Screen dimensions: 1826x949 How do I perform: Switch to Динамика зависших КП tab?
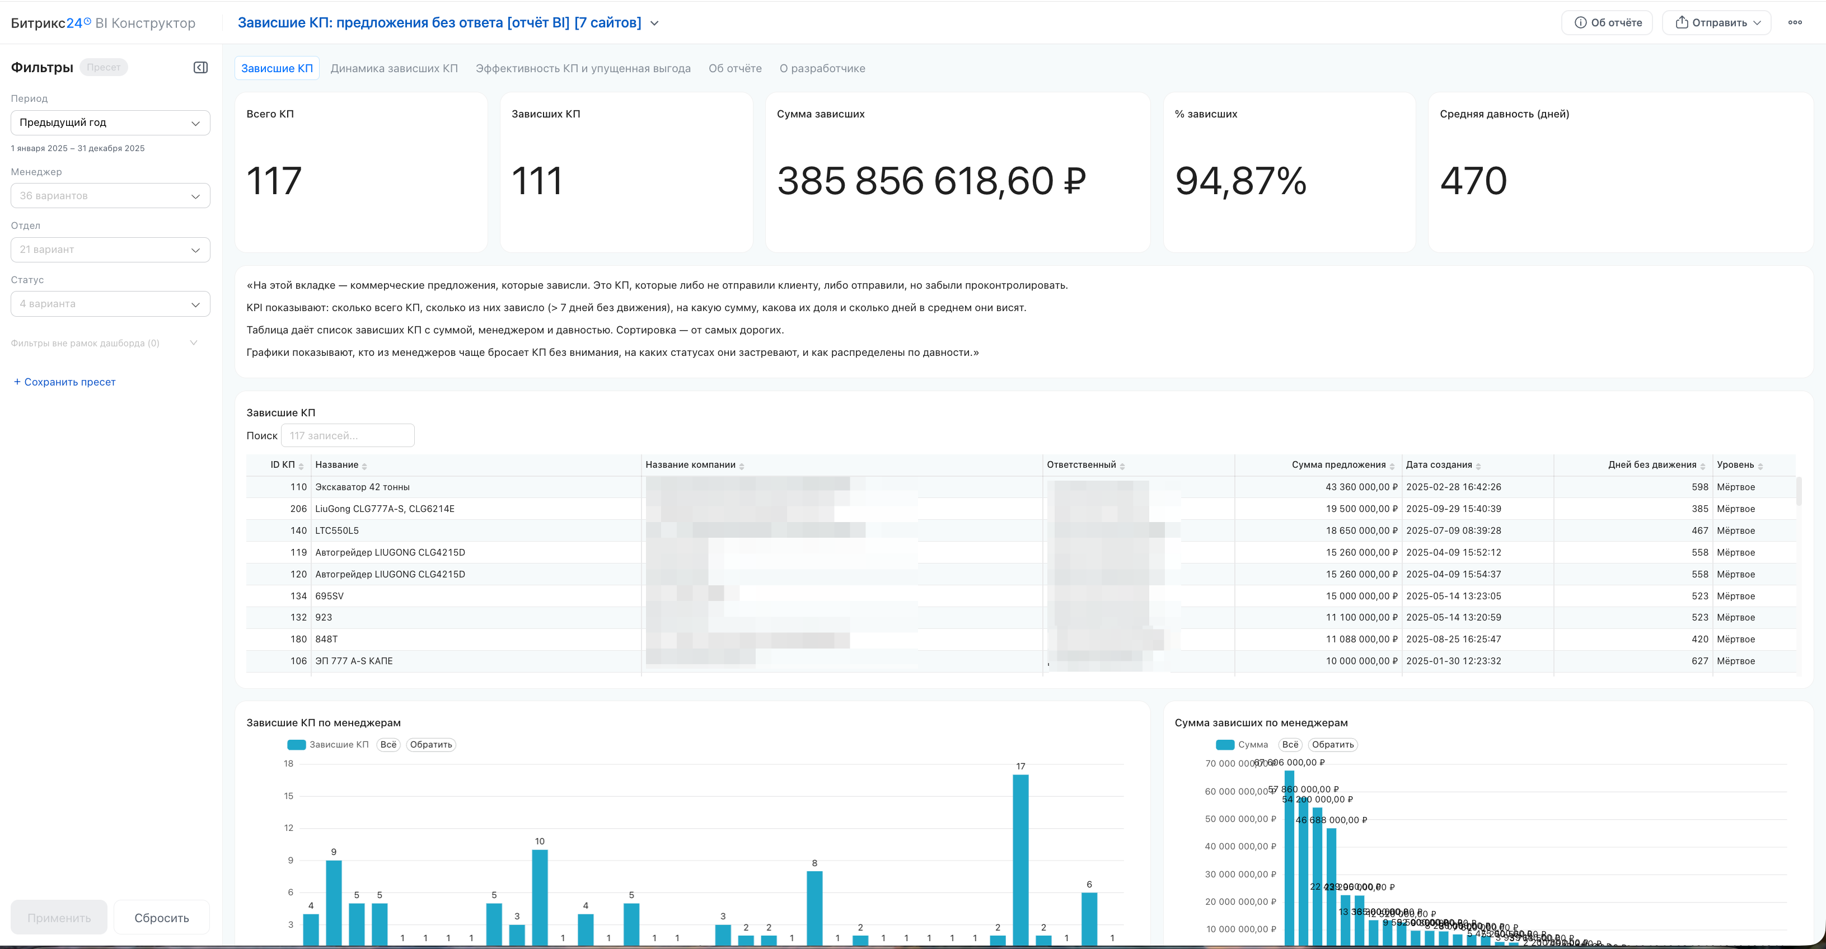tap(394, 68)
